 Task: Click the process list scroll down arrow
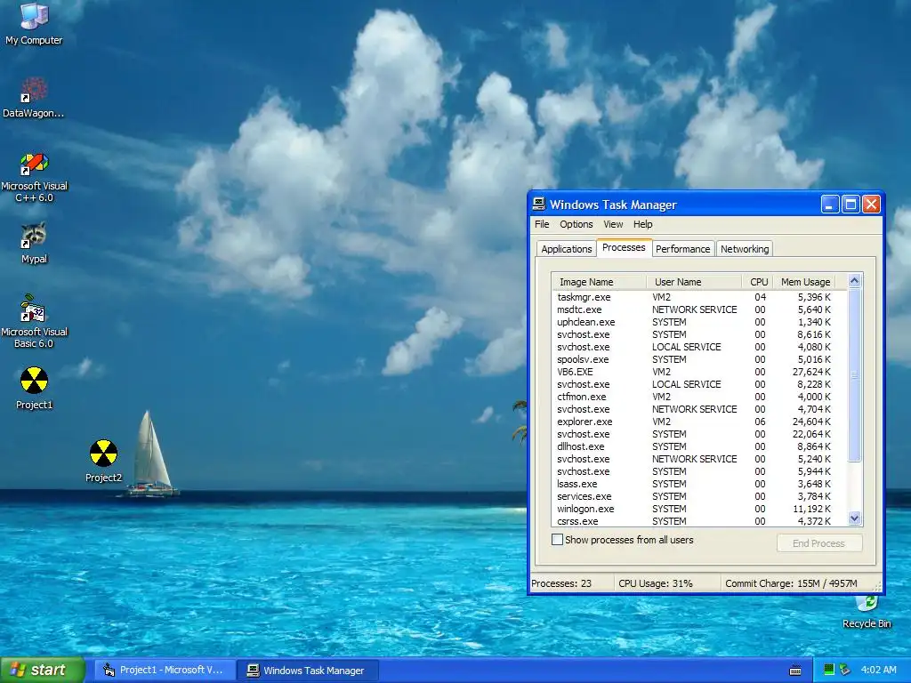tap(854, 518)
